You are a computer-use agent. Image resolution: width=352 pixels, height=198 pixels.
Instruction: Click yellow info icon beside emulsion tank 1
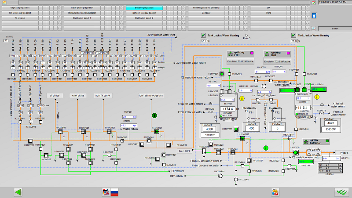click(x=241, y=98)
